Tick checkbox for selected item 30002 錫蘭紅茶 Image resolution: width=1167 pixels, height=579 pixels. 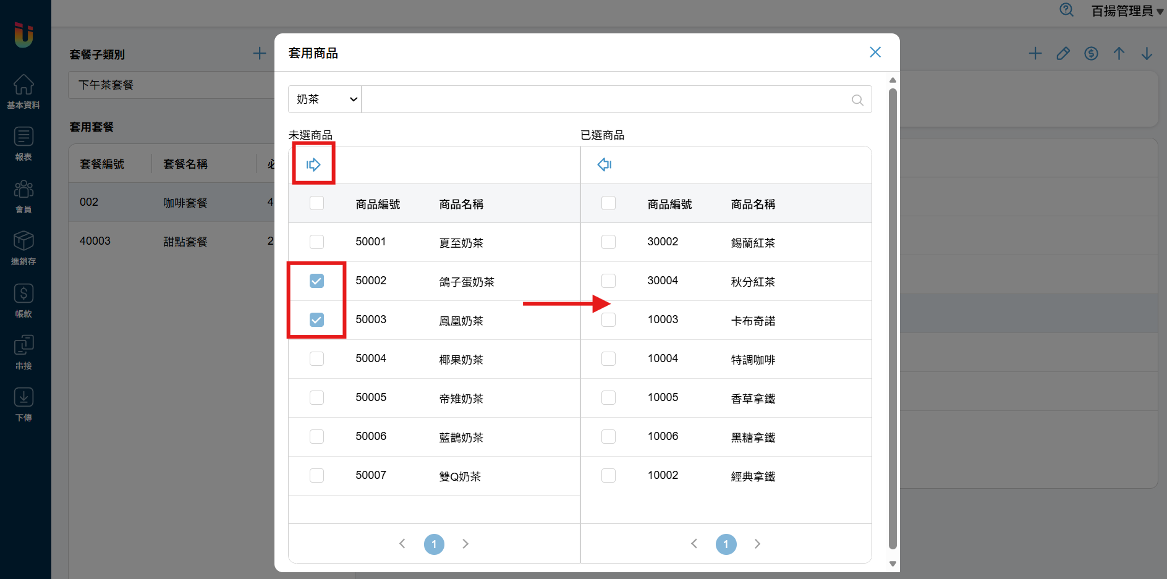click(x=608, y=242)
